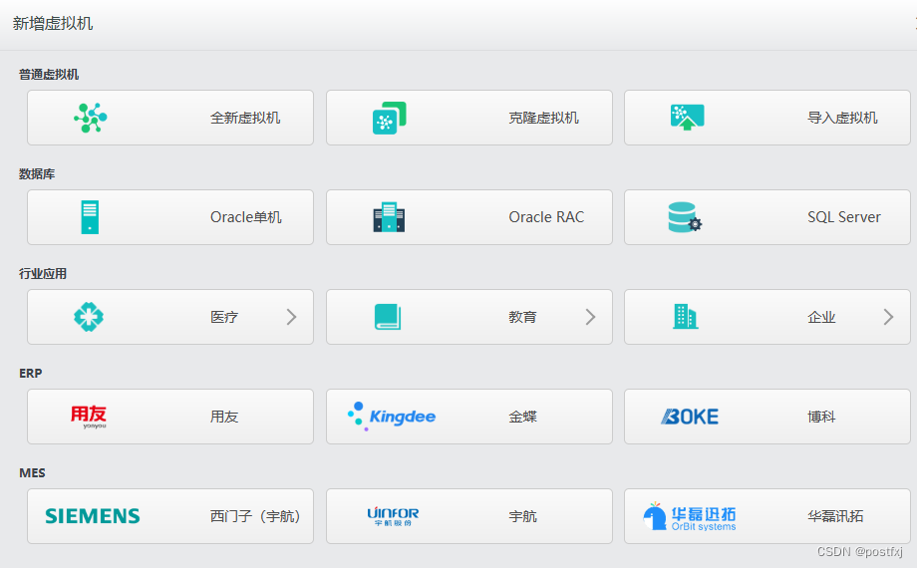Click the 教育 book icon
The image size is (917, 568).
(388, 317)
